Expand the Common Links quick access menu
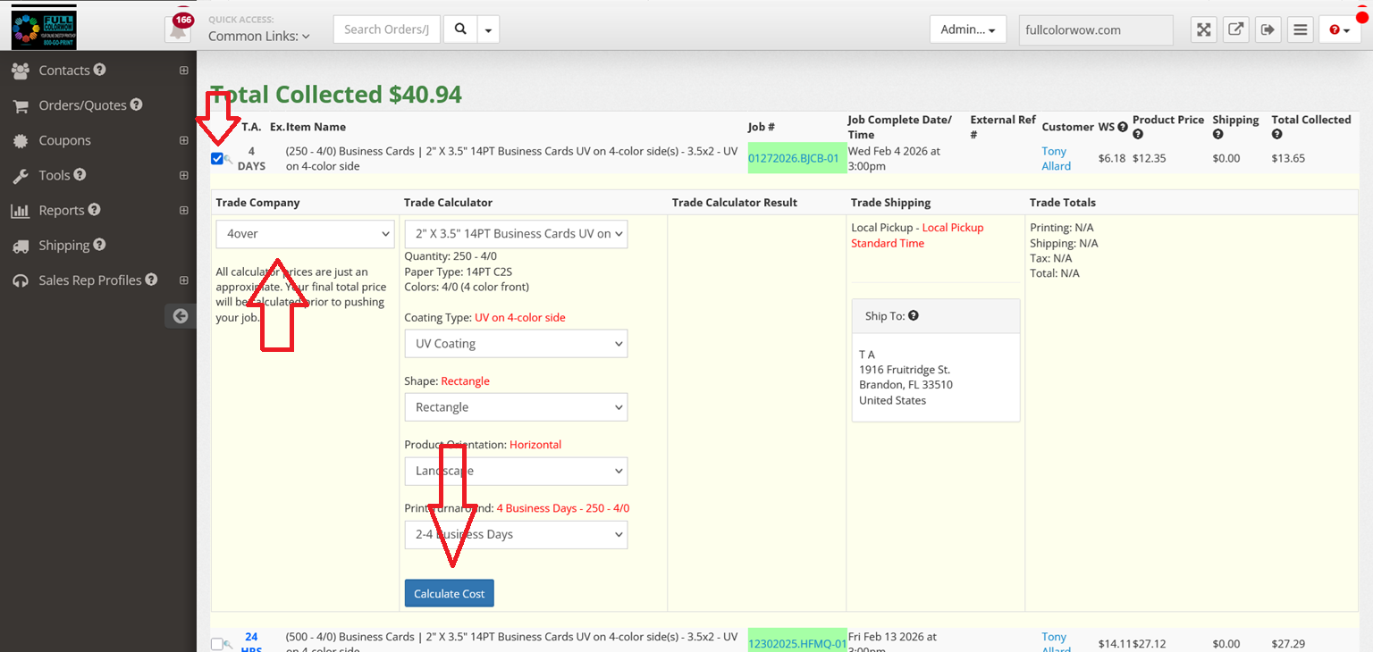 tap(259, 37)
